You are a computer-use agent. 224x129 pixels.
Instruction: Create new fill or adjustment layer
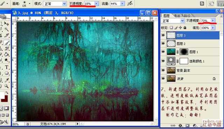tap(195, 125)
